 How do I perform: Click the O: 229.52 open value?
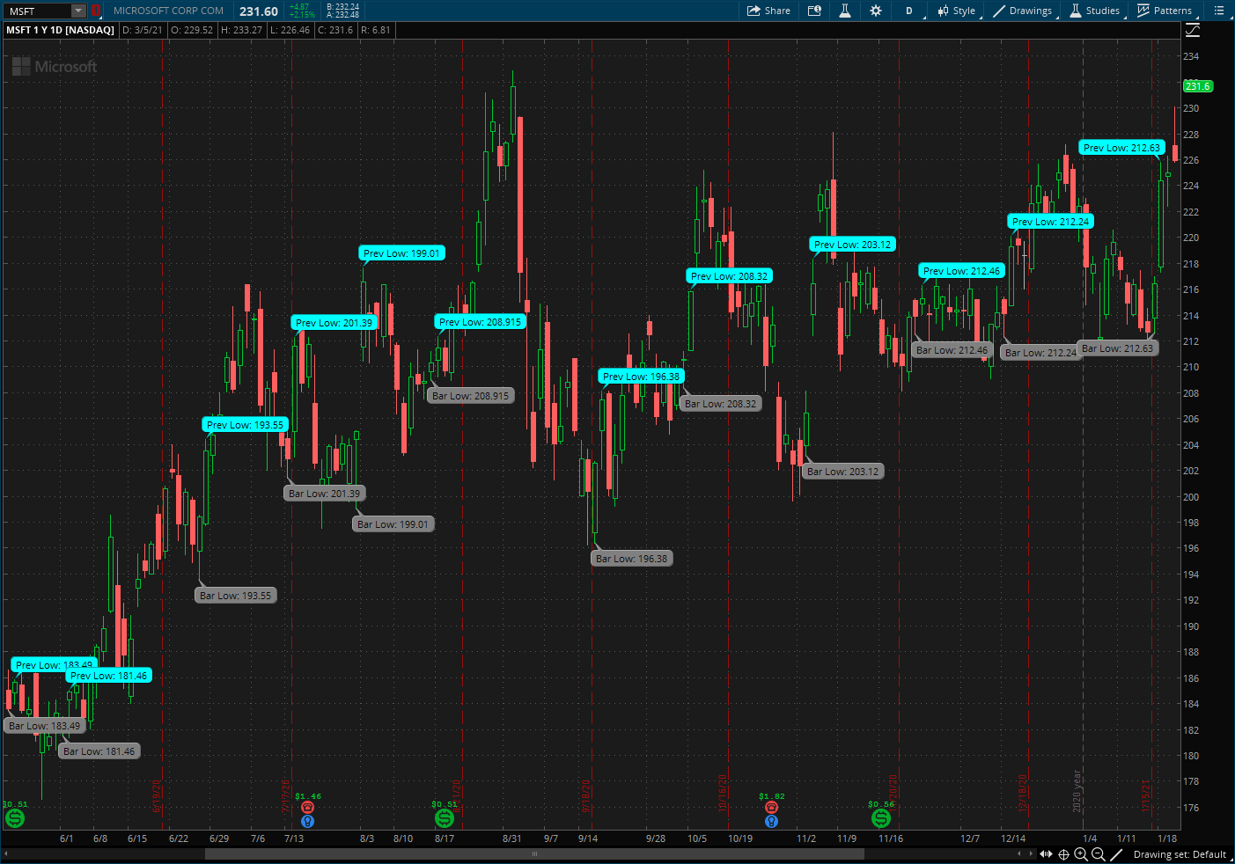pos(192,30)
